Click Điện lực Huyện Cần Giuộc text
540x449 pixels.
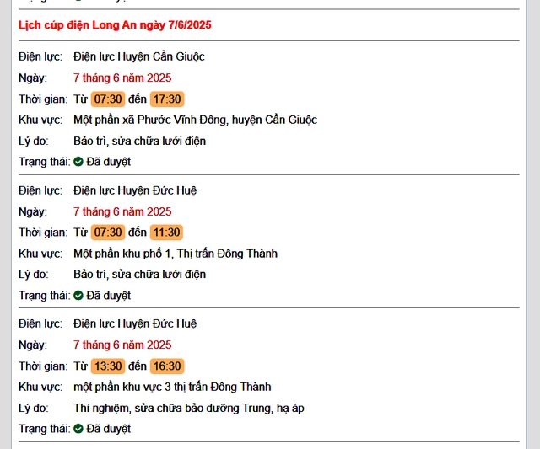(x=139, y=56)
